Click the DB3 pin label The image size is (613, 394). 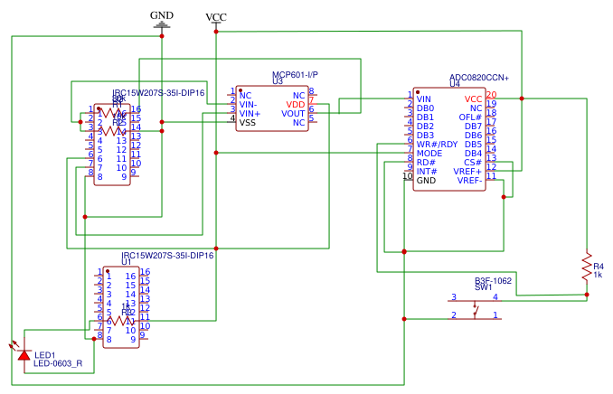[x=425, y=136]
